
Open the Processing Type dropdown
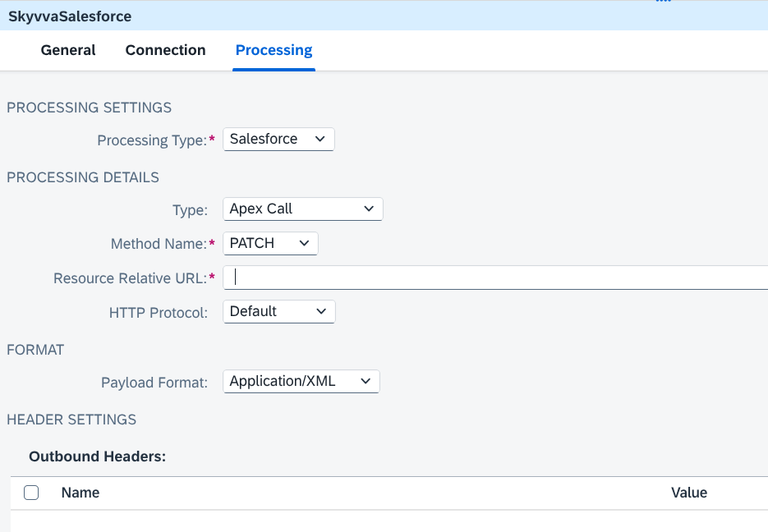278,140
